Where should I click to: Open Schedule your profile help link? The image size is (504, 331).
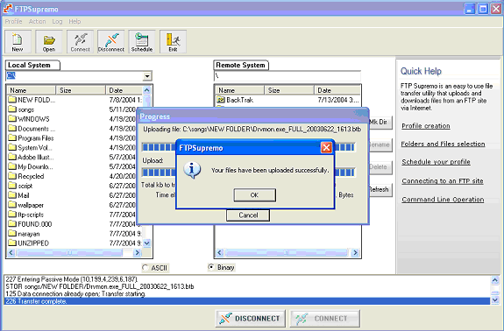tap(436, 162)
